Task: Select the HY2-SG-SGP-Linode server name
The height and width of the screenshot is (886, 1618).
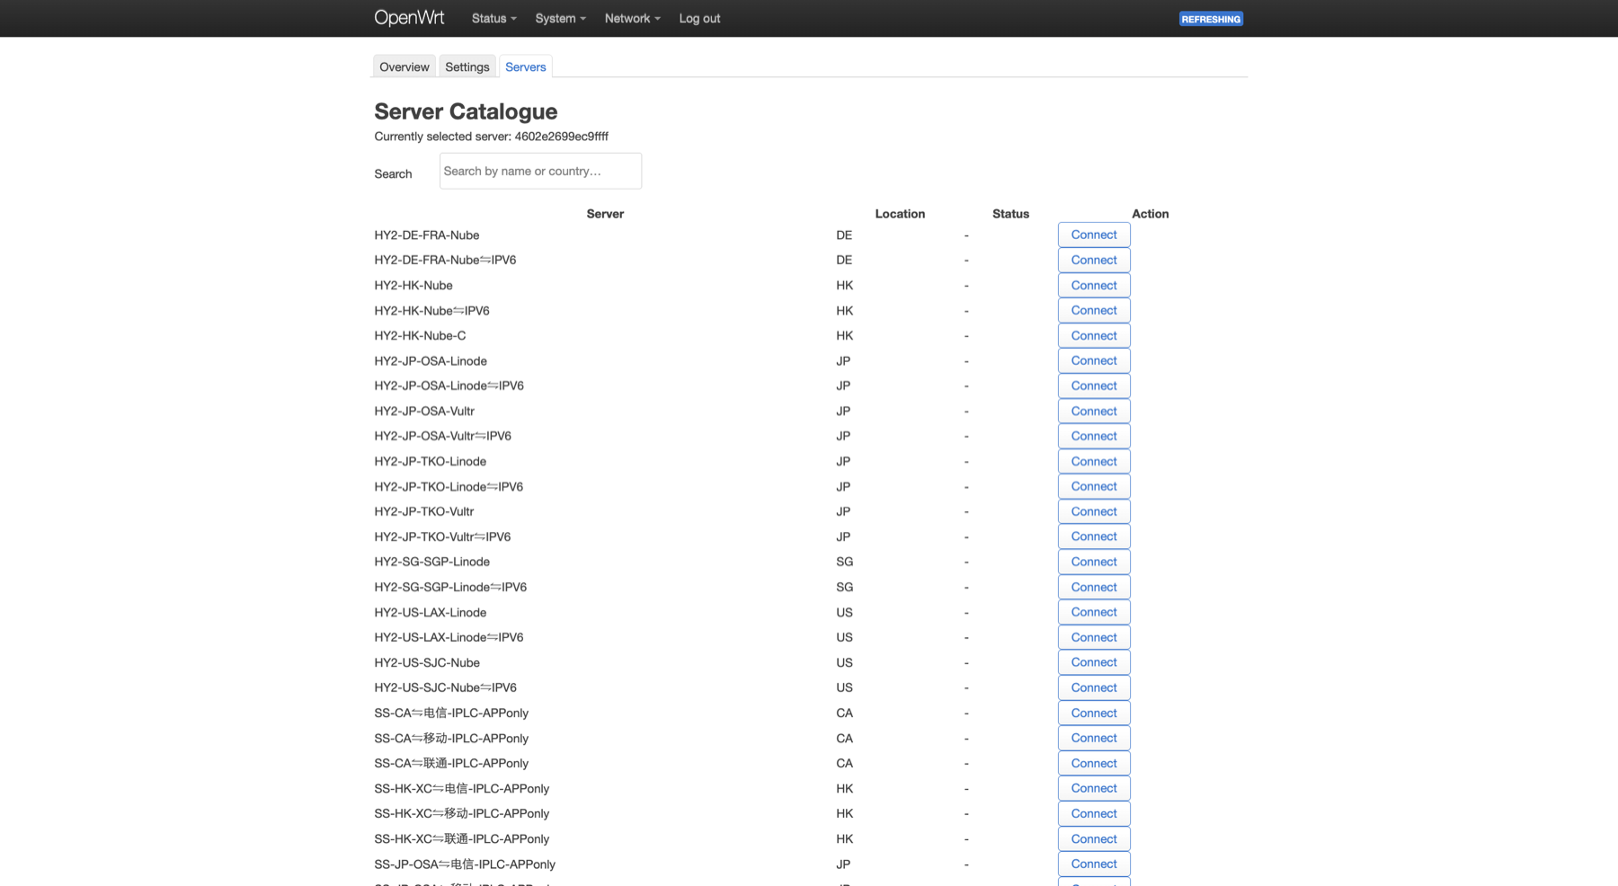Action: click(432, 563)
